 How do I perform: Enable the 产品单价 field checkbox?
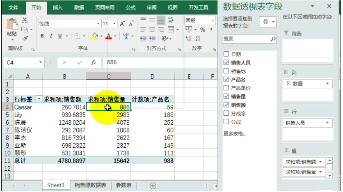[226, 88]
